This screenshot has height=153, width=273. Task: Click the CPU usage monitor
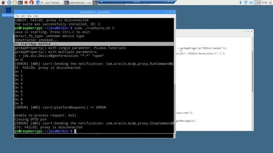coord(258,3)
